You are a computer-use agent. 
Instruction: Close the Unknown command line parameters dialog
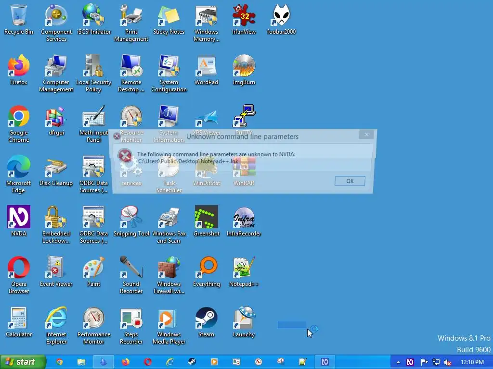pos(366,135)
